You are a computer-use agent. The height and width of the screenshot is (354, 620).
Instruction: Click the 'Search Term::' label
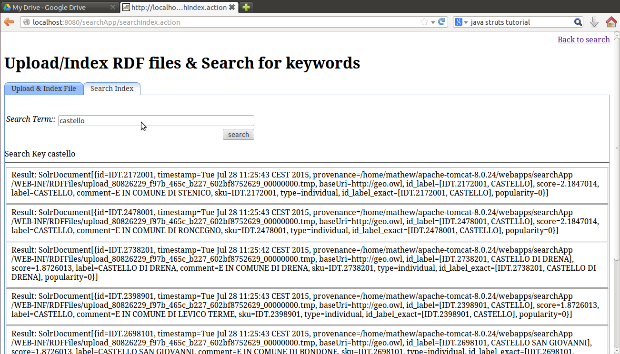coord(31,119)
